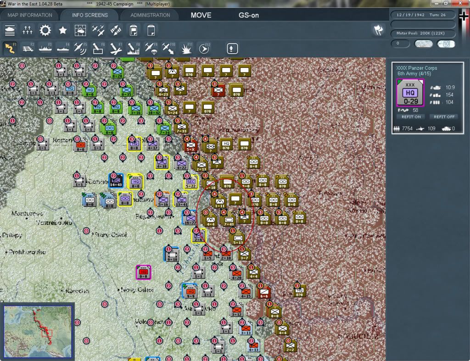Screen dimensions: 470x361
Task: Click the movement points value 58
Action: [415, 110]
